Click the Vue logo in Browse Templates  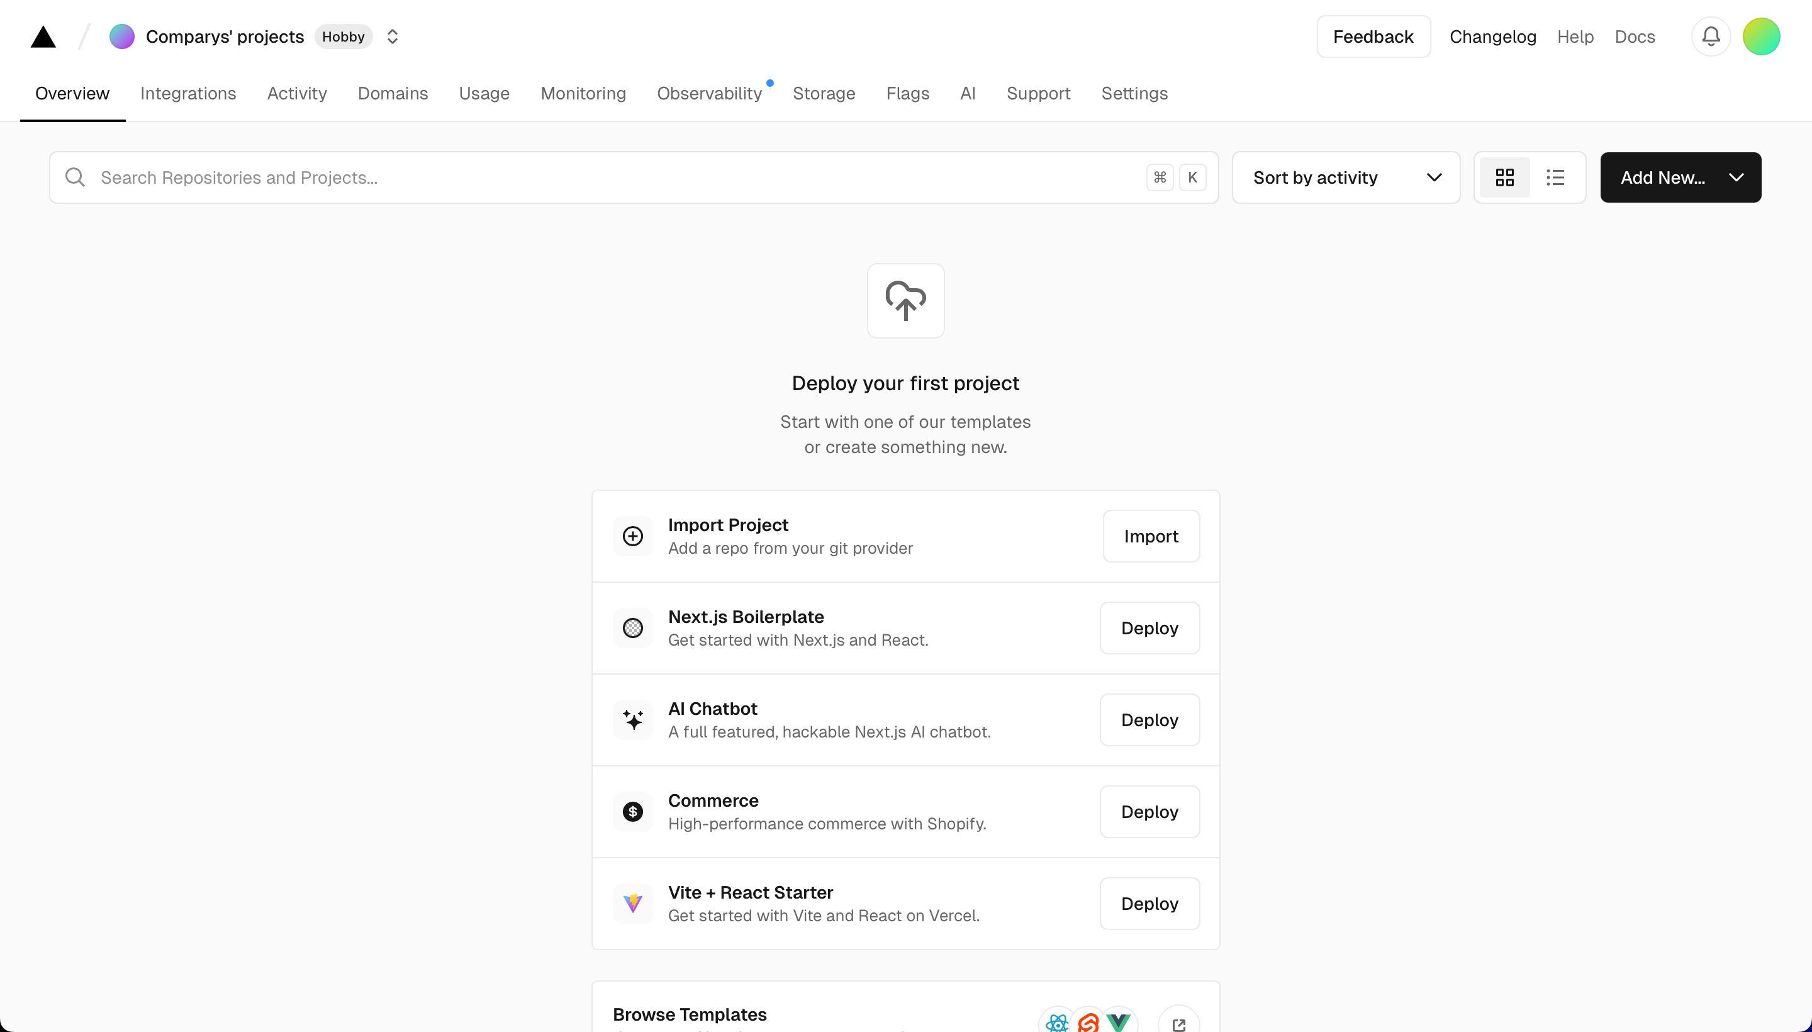click(x=1119, y=1022)
